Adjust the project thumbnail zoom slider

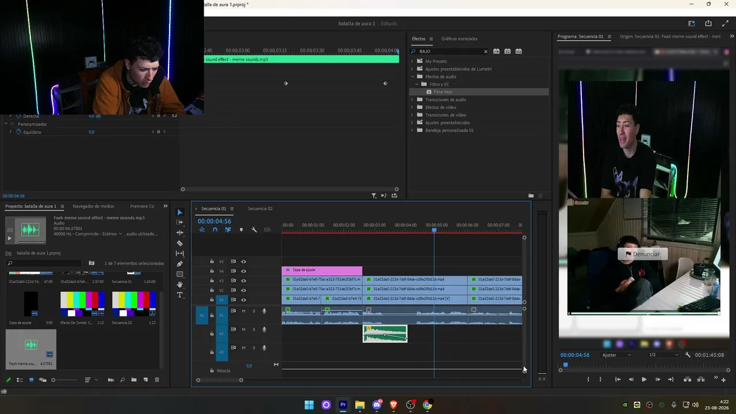53,379
